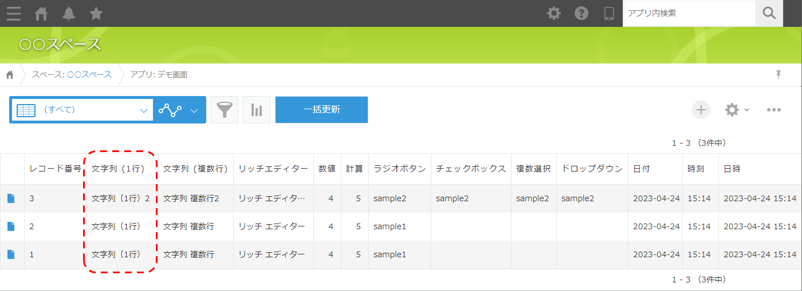Open the filter funnel icon
This screenshot has height=291, width=802.
tap(225, 110)
